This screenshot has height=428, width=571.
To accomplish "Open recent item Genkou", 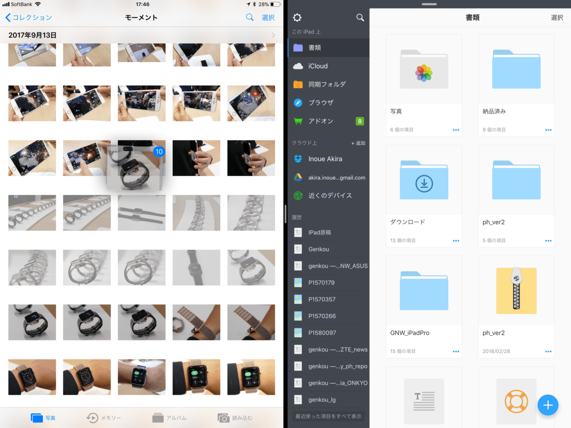I will [x=328, y=249].
